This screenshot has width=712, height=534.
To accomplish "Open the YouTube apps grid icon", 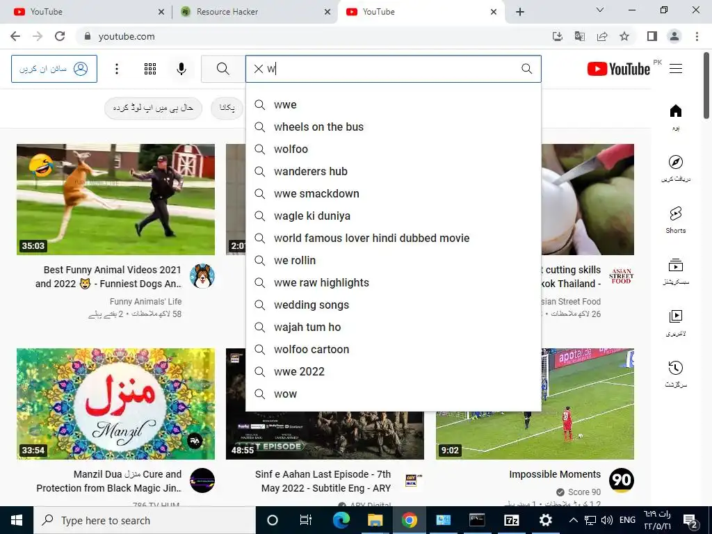I will click(150, 69).
